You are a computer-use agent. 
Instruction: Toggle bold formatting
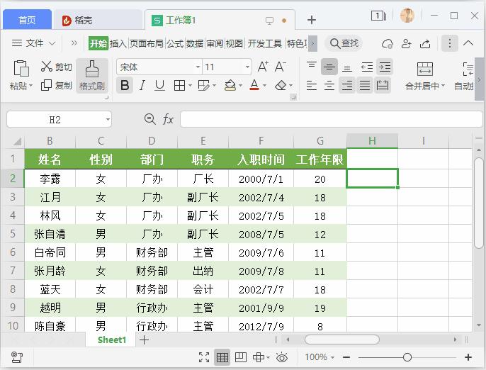pos(125,85)
